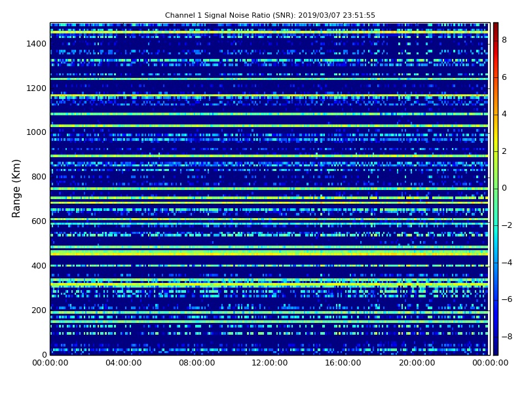Viewport: 524px width, 393px height.
Task: Click the colorbar value 4 label
Action: point(504,114)
